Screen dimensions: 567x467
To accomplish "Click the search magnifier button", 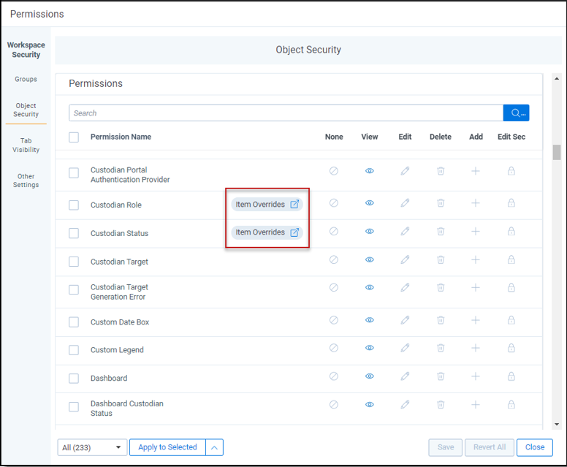I will click(x=516, y=113).
